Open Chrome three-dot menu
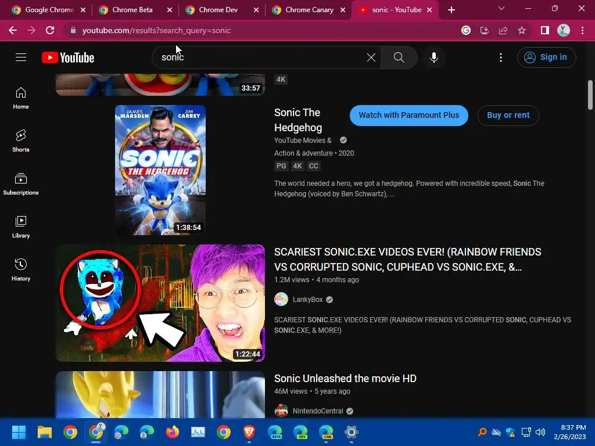The image size is (595, 446). pyautogui.click(x=582, y=30)
